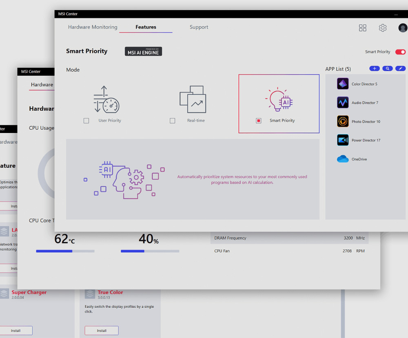Viewport: 408px width, 338px height.
Task: Click the Automatically prioritize system resources description
Action: click(242, 179)
